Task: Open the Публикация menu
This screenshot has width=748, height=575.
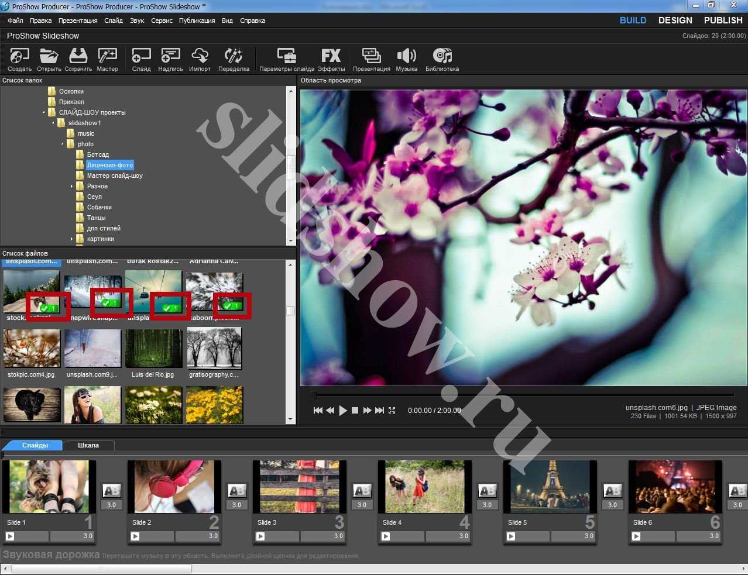Action: tap(197, 20)
